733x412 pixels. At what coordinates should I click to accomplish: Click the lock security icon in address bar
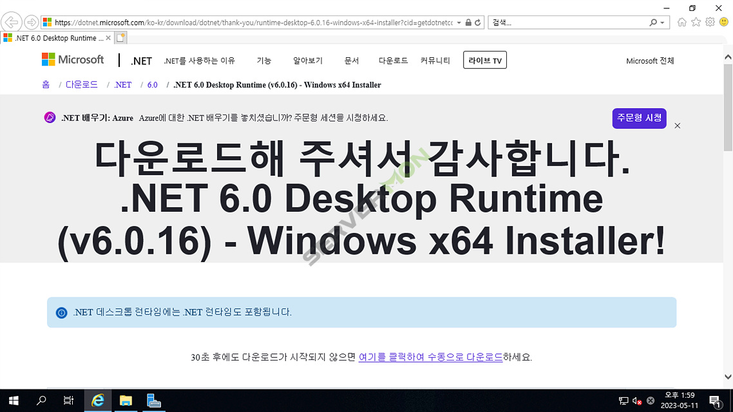point(468,23)
